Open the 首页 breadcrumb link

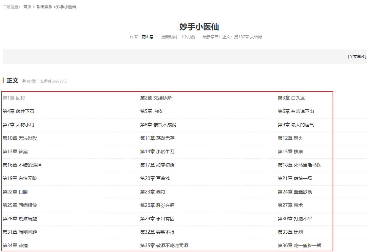(x=27, y=7)
